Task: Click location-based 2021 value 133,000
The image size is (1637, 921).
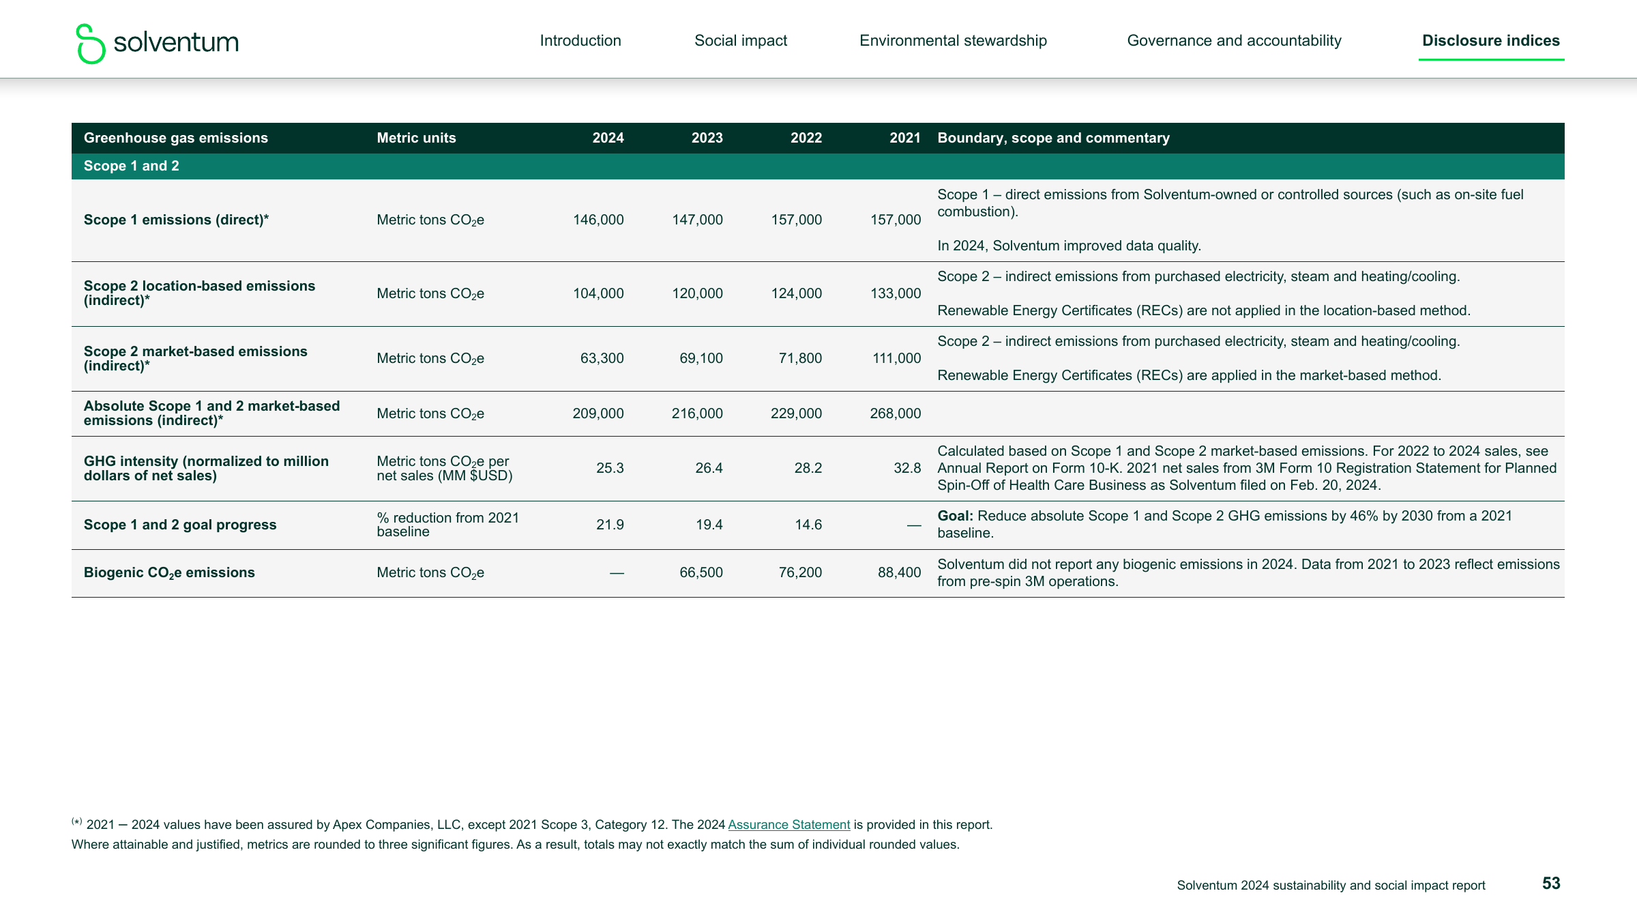Action: tap(896, 293)
